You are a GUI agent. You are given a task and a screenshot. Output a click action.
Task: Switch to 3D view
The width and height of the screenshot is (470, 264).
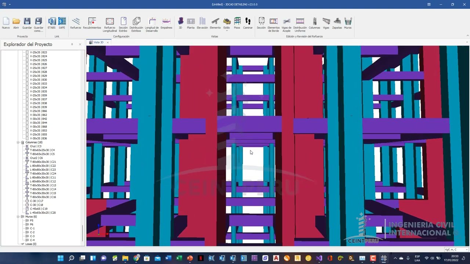[x=180, y=23]
